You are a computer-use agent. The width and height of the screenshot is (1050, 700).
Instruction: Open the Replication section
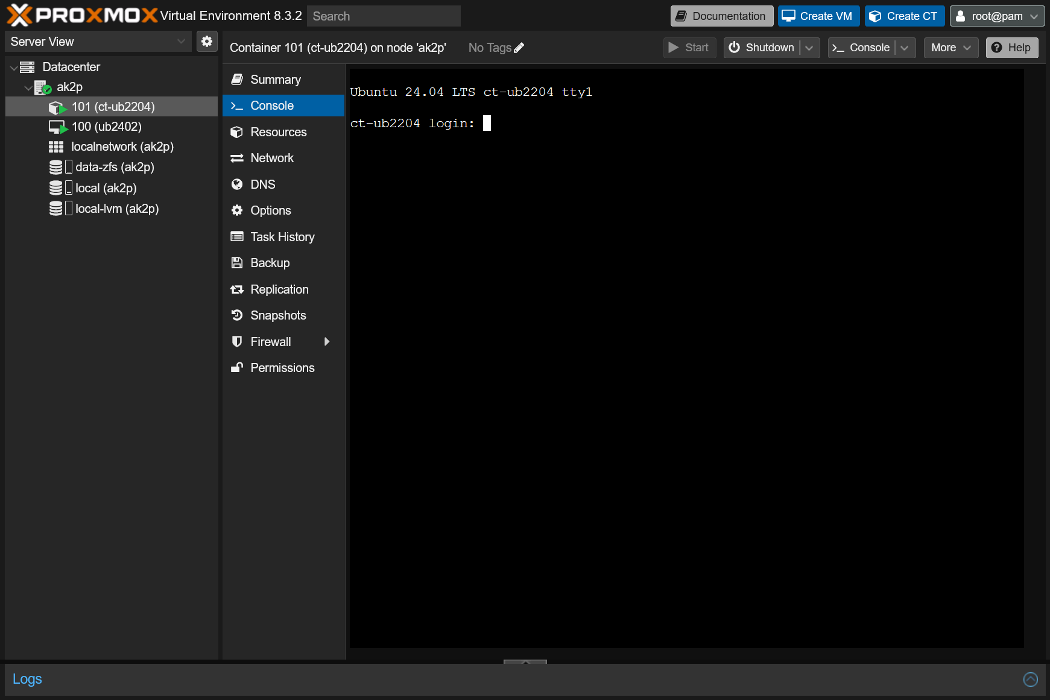tap(283, 289)
